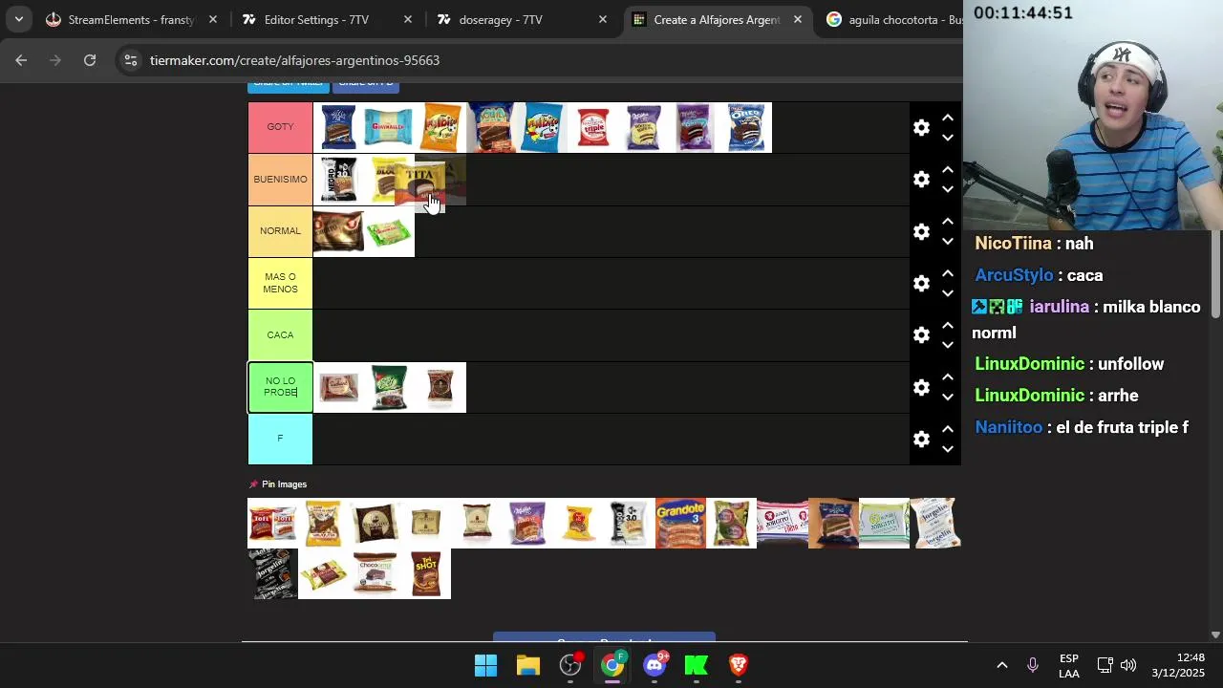
Task: Open the green Kick app in taskbar
Action: pos(697,665)
